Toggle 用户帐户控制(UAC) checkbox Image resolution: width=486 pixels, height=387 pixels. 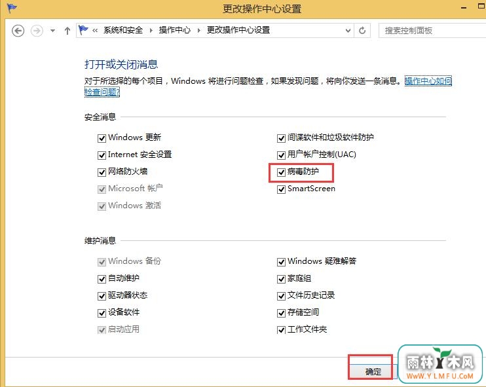[x=281, y=155]
